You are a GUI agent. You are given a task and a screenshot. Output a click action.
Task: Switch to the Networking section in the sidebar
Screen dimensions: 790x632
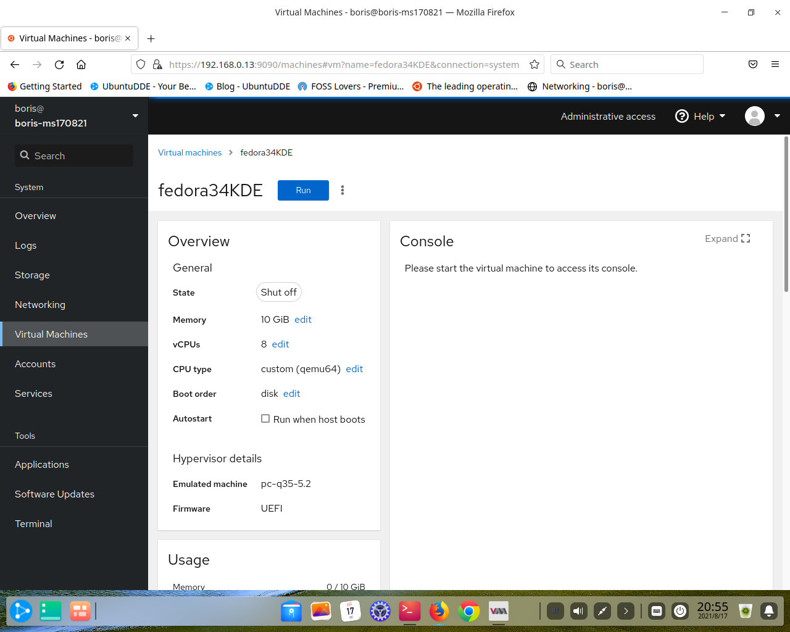click(x=39, y=304)
